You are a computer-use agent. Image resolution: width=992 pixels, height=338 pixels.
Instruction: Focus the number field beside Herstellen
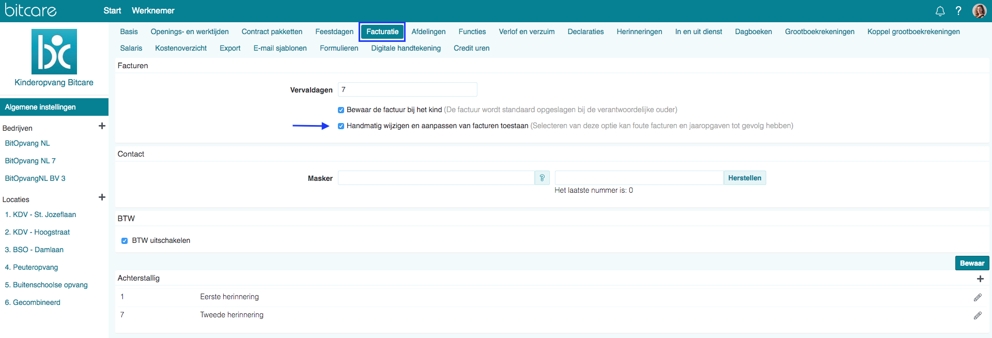639,178
